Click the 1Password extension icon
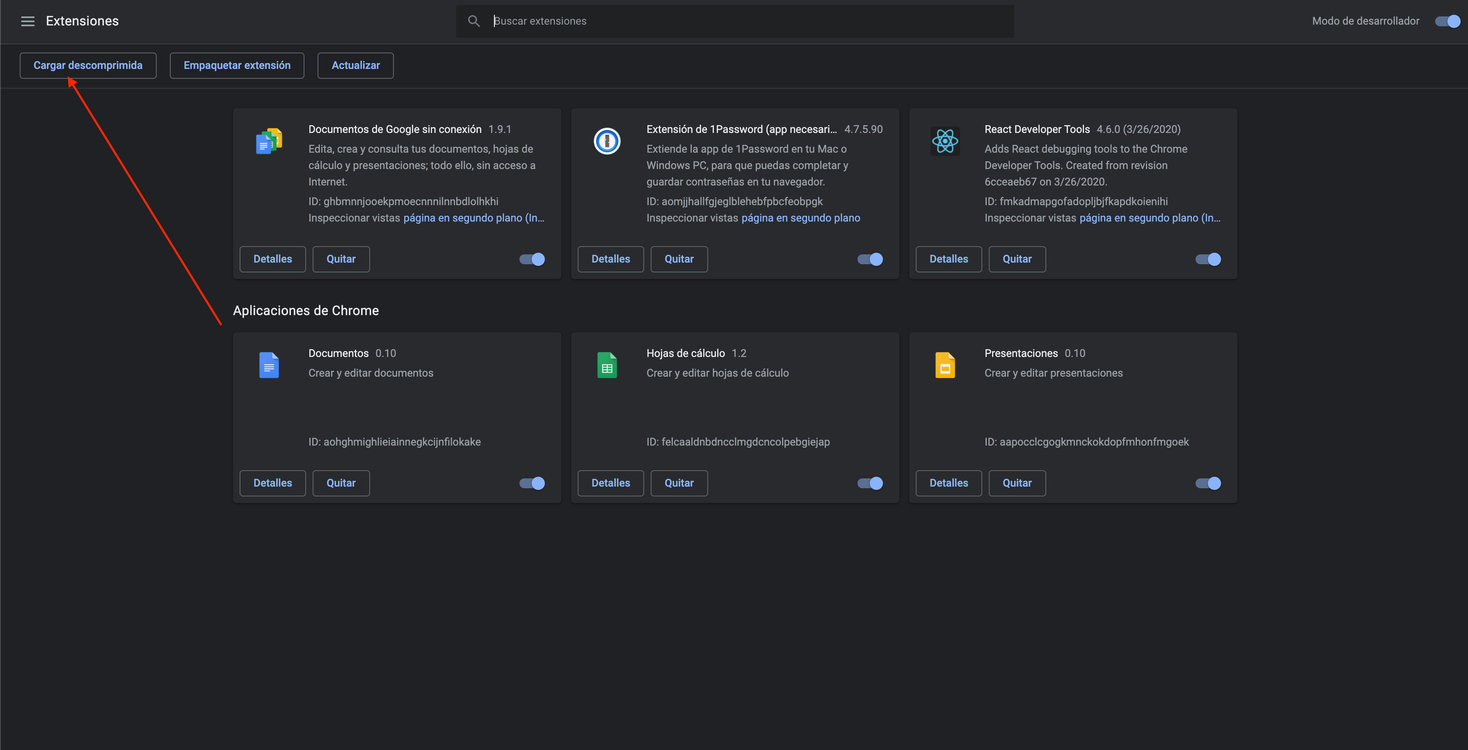This screenshot has height=750, width=1468. click(607, 141)
